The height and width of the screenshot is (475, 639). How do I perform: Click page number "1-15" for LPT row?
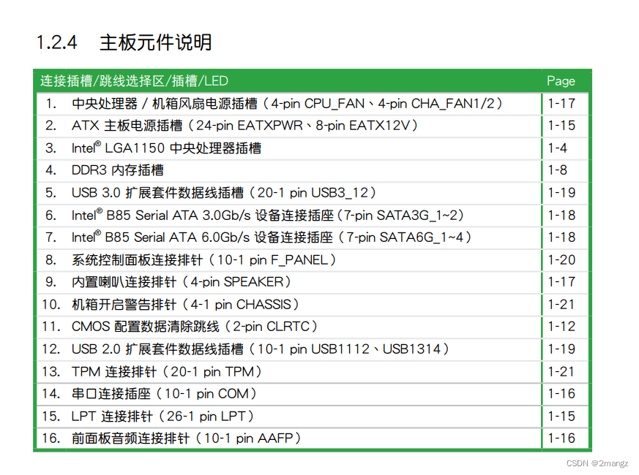561,416
